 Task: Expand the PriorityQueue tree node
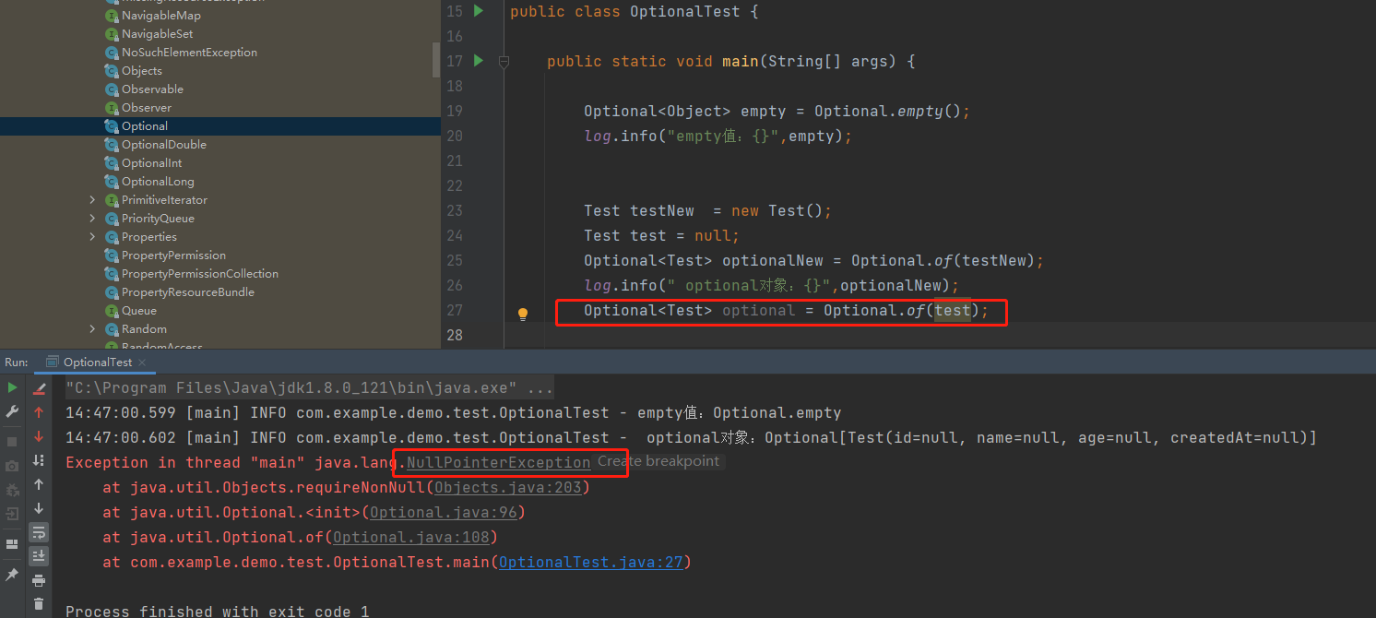(x=92, y=219)
